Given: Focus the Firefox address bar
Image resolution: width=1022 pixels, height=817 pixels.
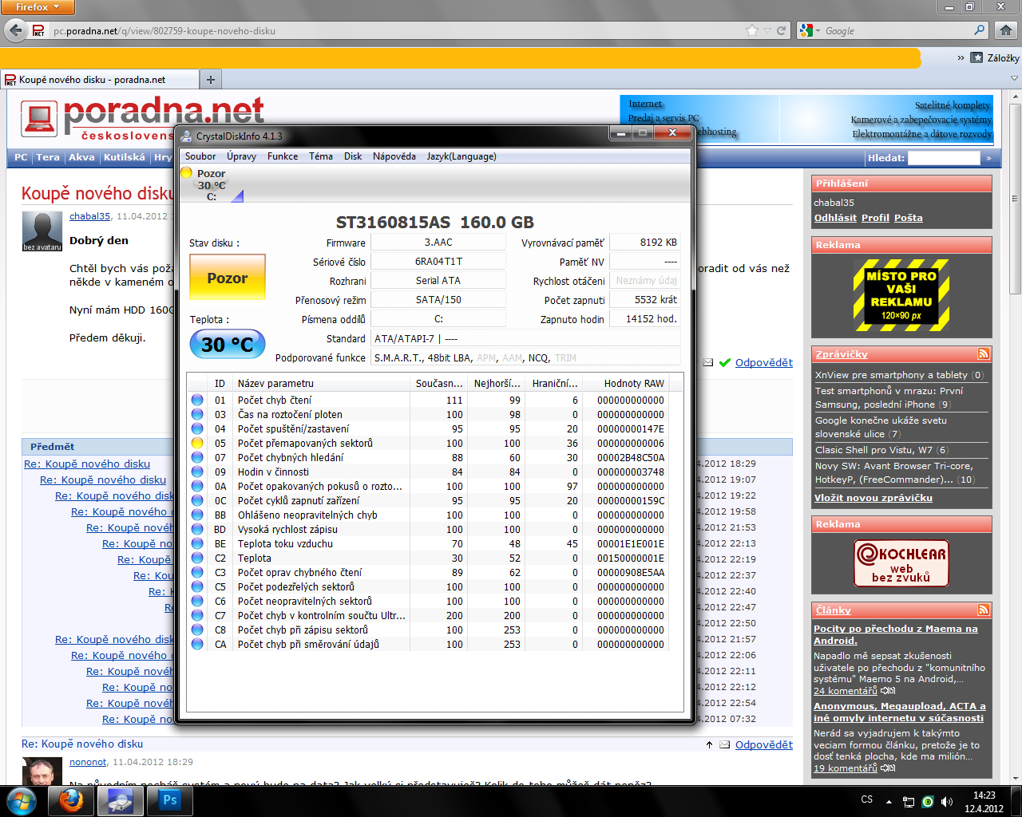Looking at the screenshot, I should click(397, 31).
